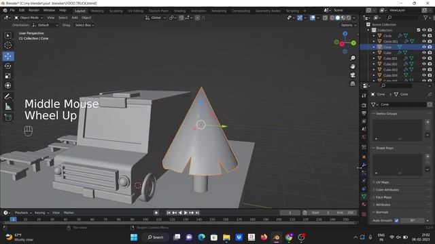Open the World properties tab
Viewport: 435px width, 244px height.
[364, 137]
